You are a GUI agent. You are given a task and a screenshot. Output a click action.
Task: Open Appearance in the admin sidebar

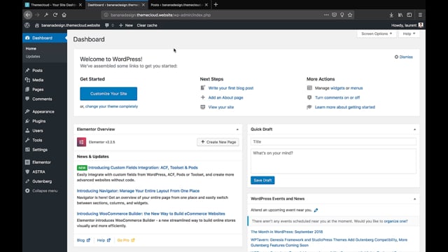tap(43, 112)
